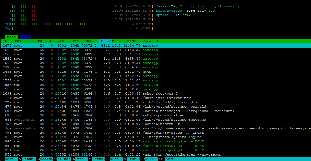The image size is (311, 161).
Task: Sort by the CPU% column header
Action: pos(105,41)
